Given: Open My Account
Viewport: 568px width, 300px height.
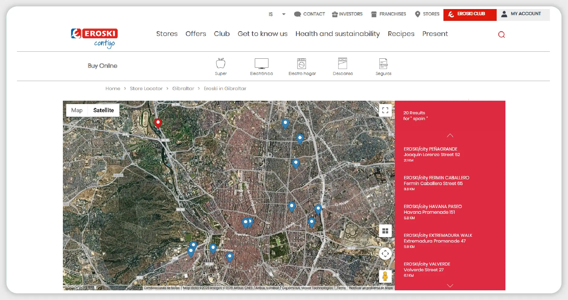Looking at the screenshot, I should (x=523, y=15).
